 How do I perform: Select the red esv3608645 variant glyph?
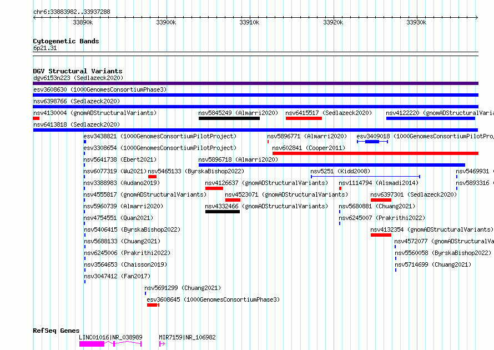[153, 305]
